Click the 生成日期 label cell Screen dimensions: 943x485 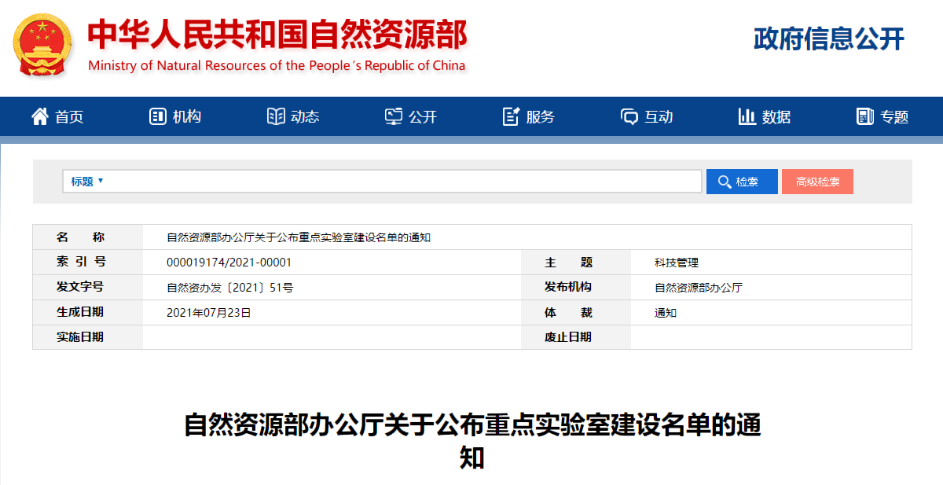(88, 312)
